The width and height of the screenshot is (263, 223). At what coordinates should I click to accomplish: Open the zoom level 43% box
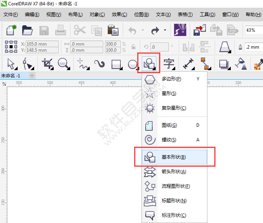pyautogui.click(x=254, y=30)
